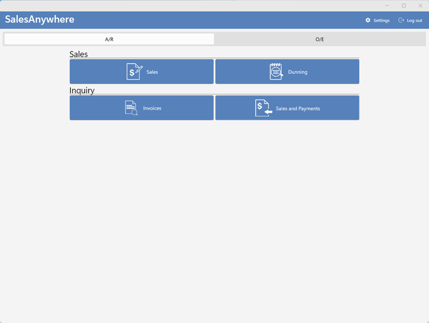Viewport: 429px width, 323px height.
Task: Click the Sales and Payments icon
Action: click(x=263, y=108)
